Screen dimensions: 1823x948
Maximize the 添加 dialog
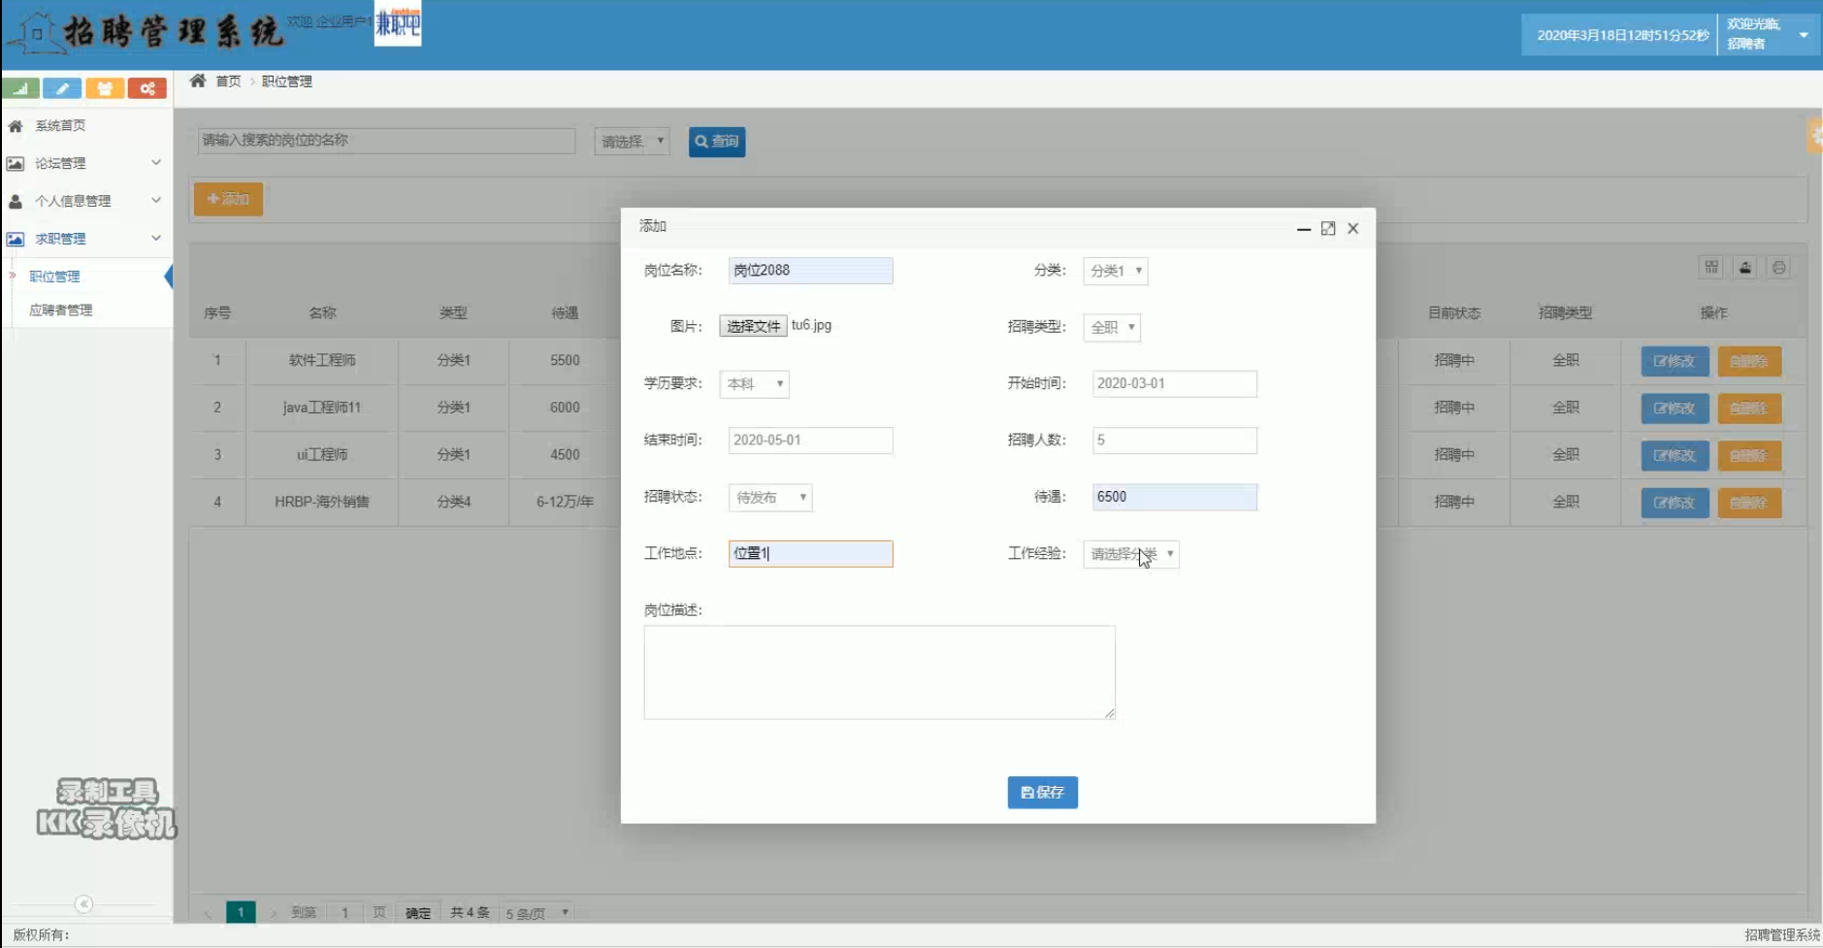[1328, 229]
